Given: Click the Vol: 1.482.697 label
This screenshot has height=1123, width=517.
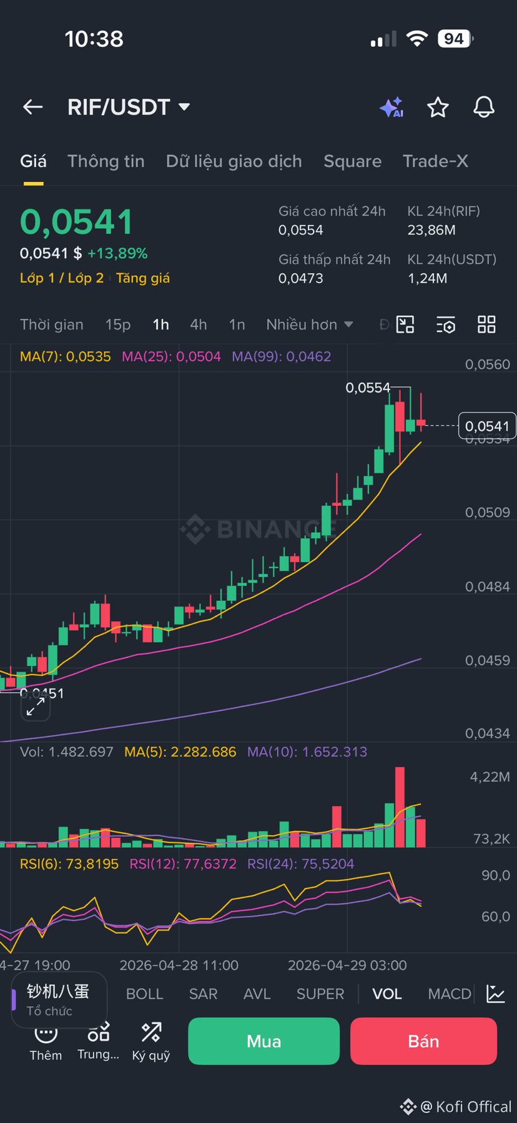Looking at the screenshot, I should 67,752.
